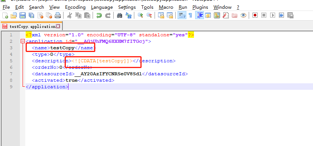Run macro multiple times icon
313x146 pixels.
(x=282, y=15)
